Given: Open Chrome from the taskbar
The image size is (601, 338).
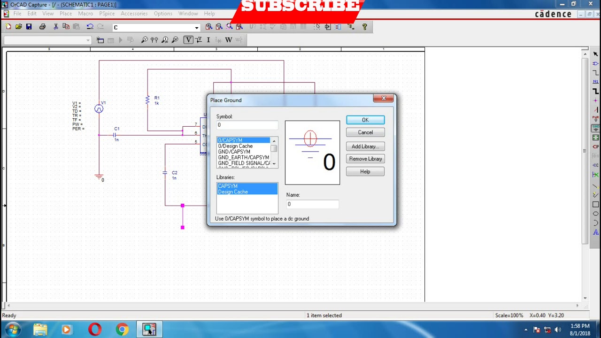Looking at the screenshot, I should [122, 330].
